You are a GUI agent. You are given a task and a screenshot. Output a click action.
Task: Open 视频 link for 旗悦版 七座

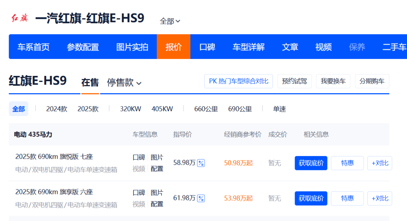click(x=139, y=169)
